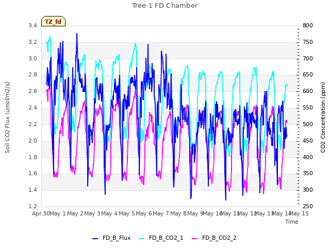Click the 2.8 left axis value

[x=32, y=74]
